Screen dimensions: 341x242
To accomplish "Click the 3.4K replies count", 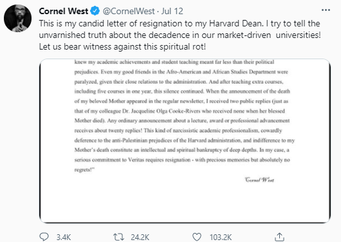I will (x=64, y=237).
